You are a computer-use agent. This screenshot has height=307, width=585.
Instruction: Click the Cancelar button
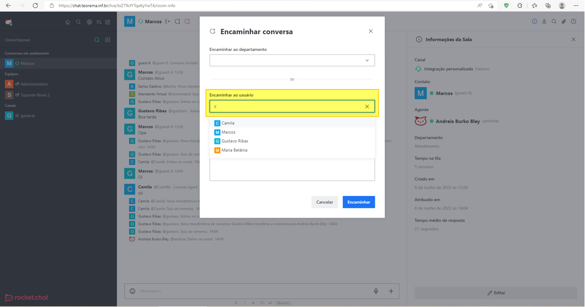(x=324, y=202)
